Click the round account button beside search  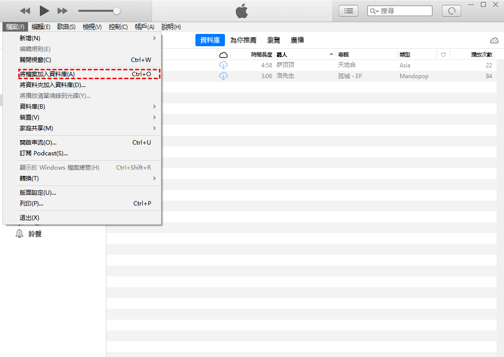click(x=452, y=11)
